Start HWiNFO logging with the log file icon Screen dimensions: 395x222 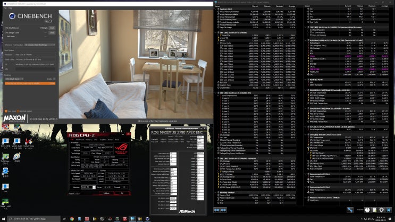point(375,210)
